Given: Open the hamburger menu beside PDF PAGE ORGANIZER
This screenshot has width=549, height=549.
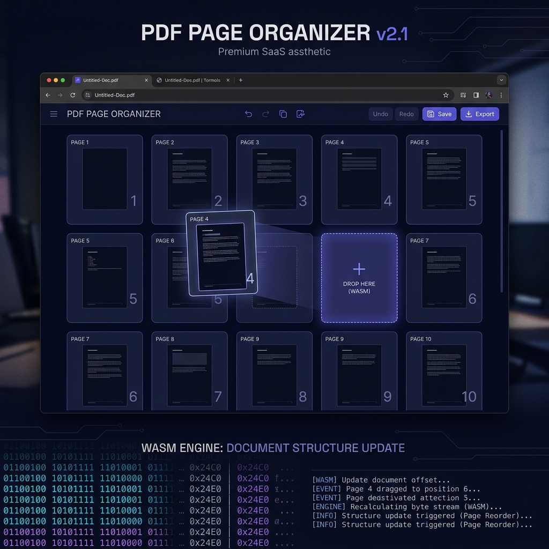Looking at the screenshot, I should (54, 114).
